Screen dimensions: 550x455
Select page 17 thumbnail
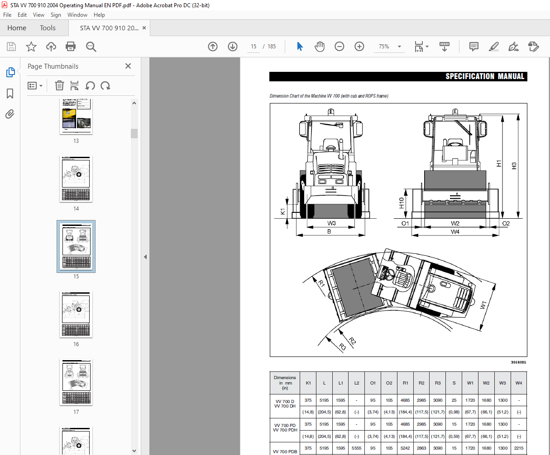pyautogui.click(x=76, y=382)
